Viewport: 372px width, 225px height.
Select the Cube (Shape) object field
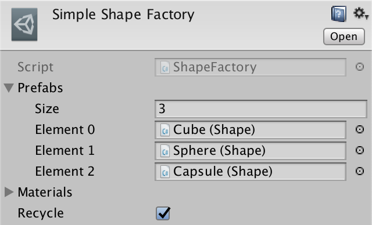point(251,130)
